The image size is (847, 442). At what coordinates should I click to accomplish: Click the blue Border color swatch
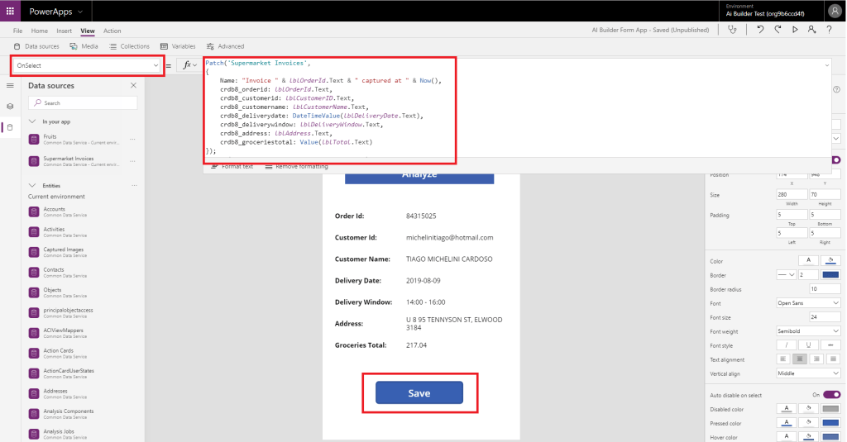831,275
